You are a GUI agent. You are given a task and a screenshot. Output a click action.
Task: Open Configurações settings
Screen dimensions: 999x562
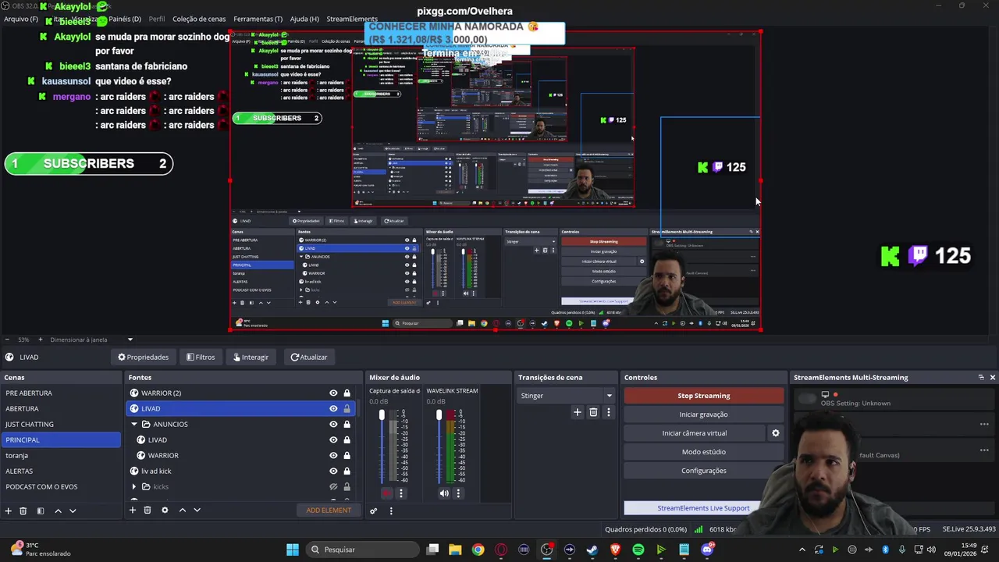point(703,471)
